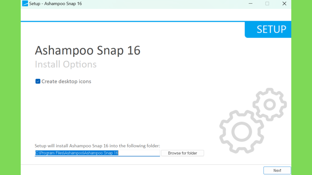Click the 'Ashampoo Snap 16' heading

click(88, 50)
